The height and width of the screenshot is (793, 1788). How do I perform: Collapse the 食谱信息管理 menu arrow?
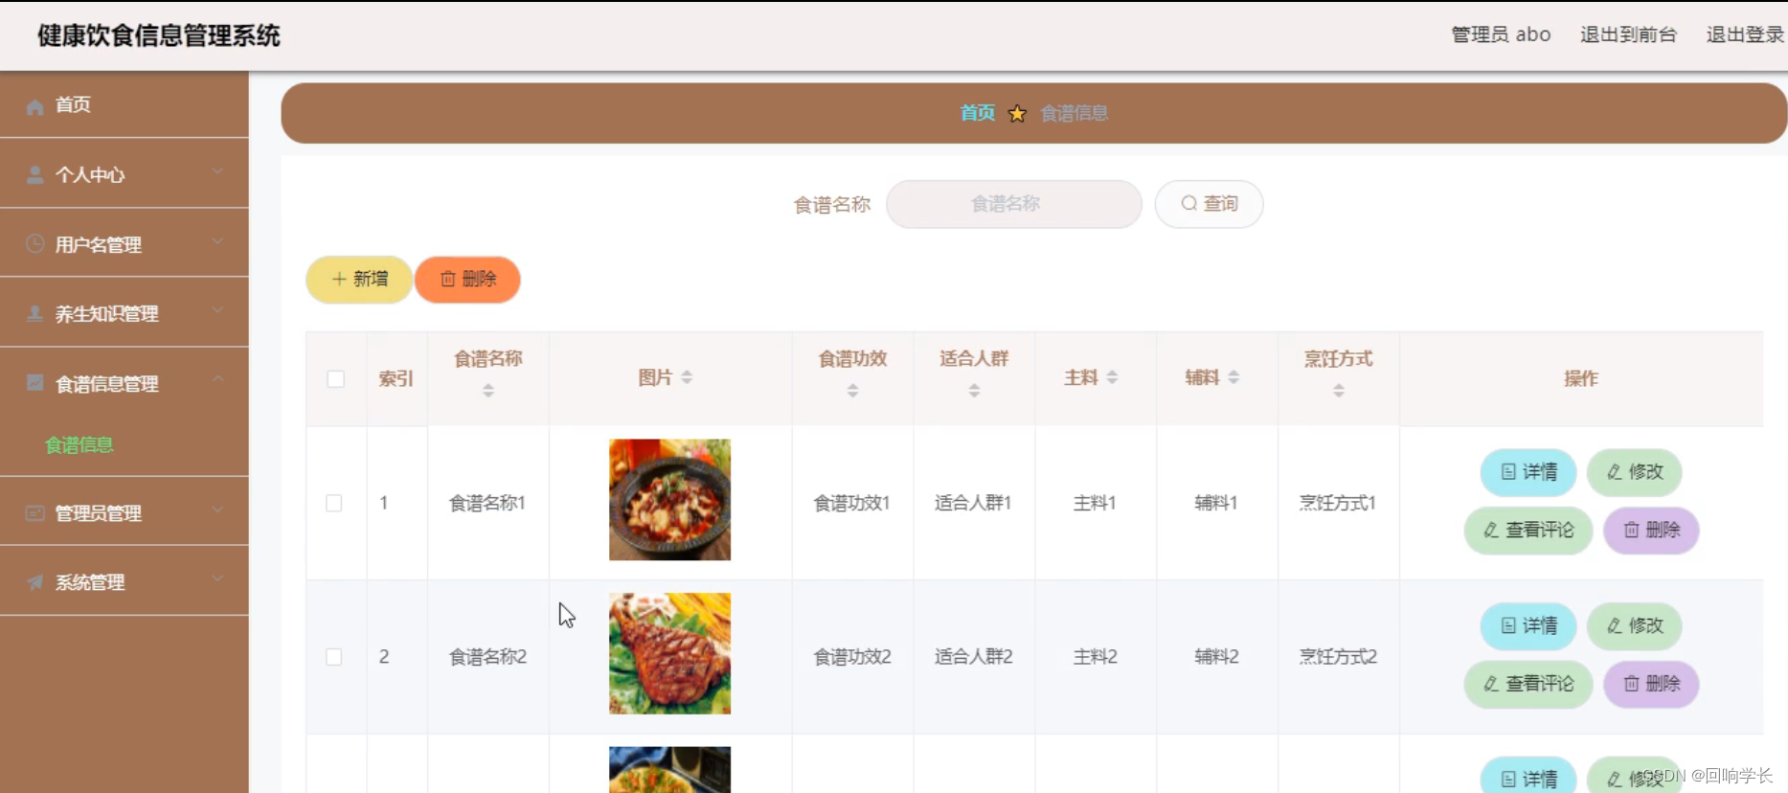click(x=218, y=380)
